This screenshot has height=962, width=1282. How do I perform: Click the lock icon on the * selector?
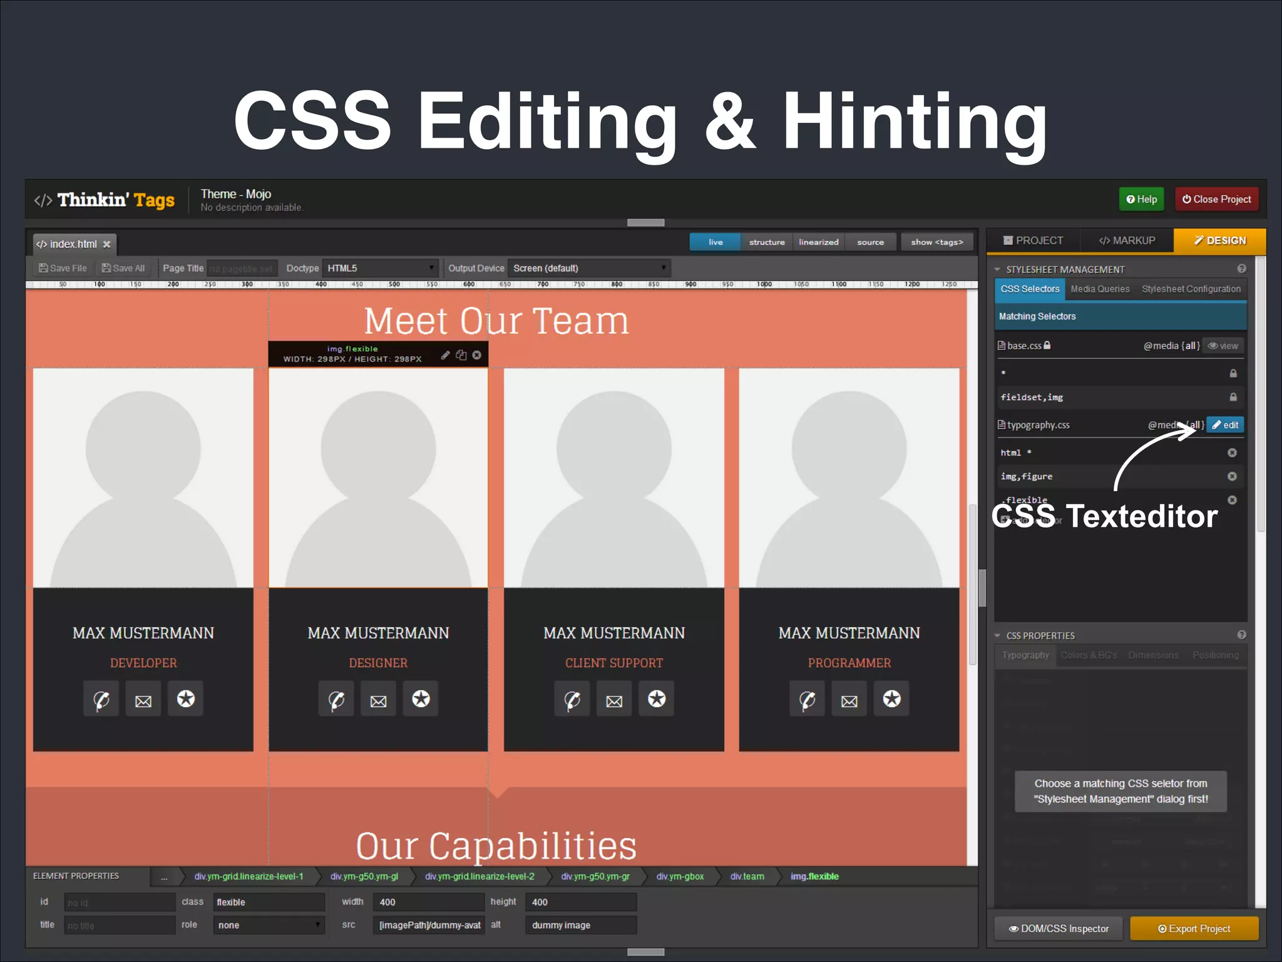tap(1233, 373)
